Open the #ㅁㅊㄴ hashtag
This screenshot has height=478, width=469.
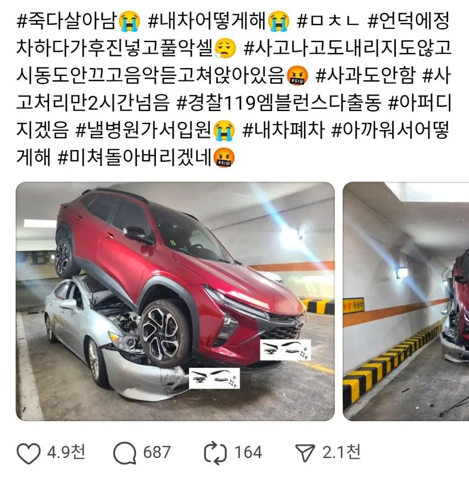[327, 21]
